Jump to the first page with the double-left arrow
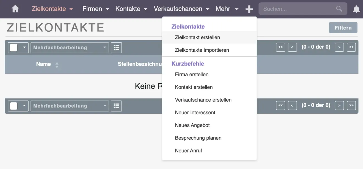The height and width of the screenshot is (169, 363). (x=280, y=47)
